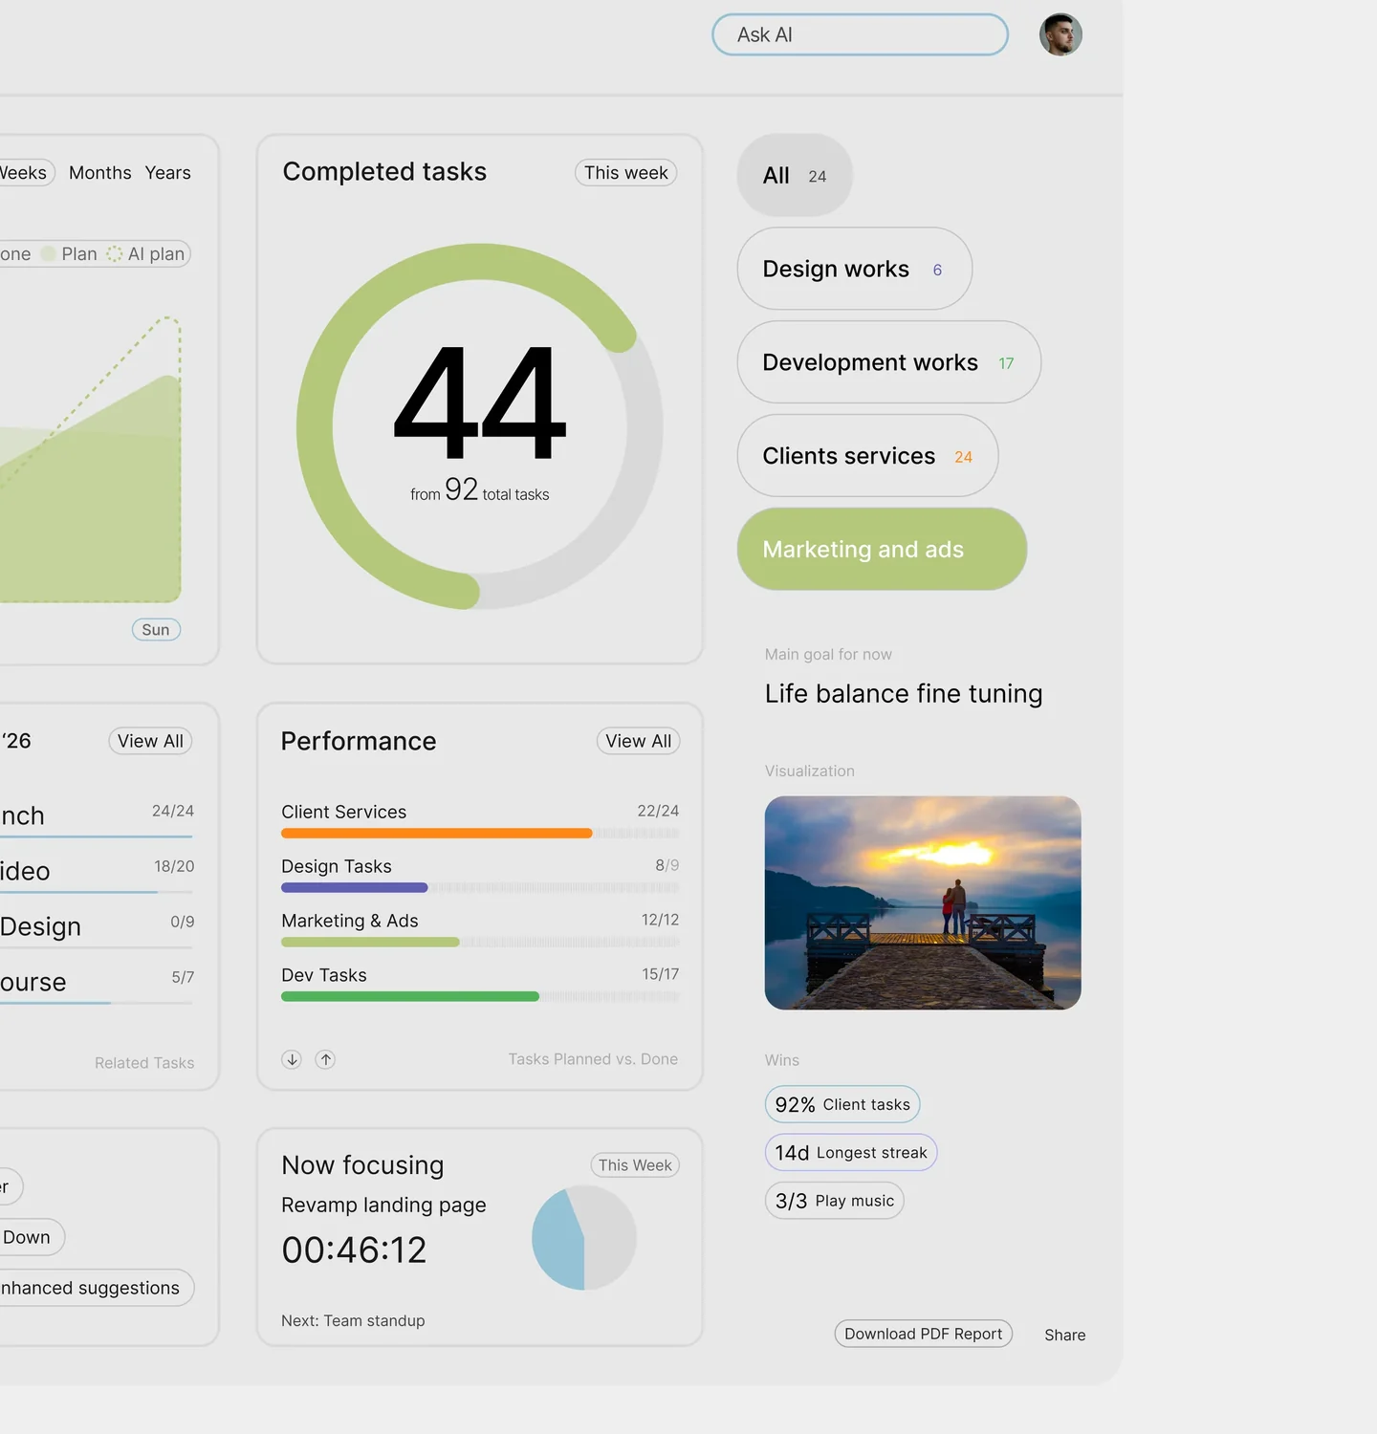The width and height of the screenshot is (1377, 1434).
Task: Click the Tasks Planned vs. Done label
Action: 593,1059
